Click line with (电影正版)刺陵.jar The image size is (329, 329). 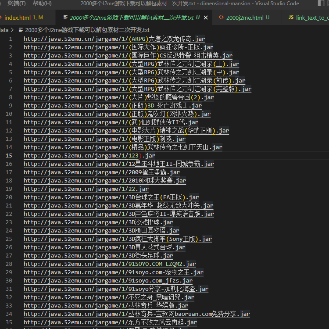pyautogui.click(x=105, y=139)
